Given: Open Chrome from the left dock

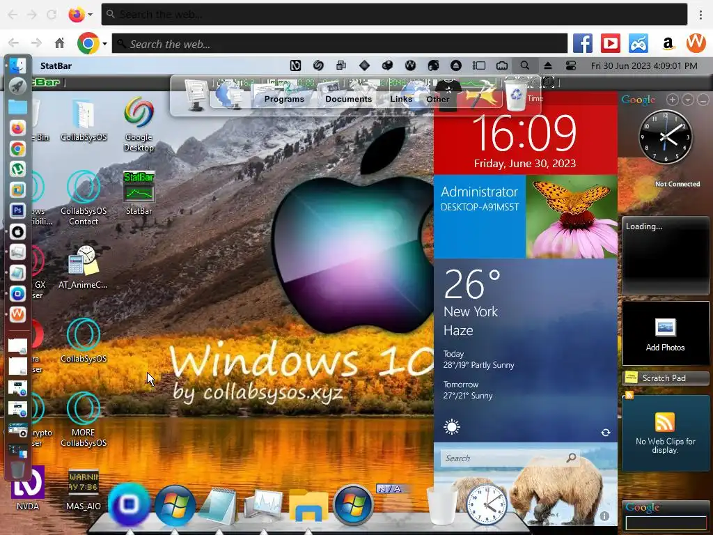Looking at the screenshot, I should pos(17,149).
